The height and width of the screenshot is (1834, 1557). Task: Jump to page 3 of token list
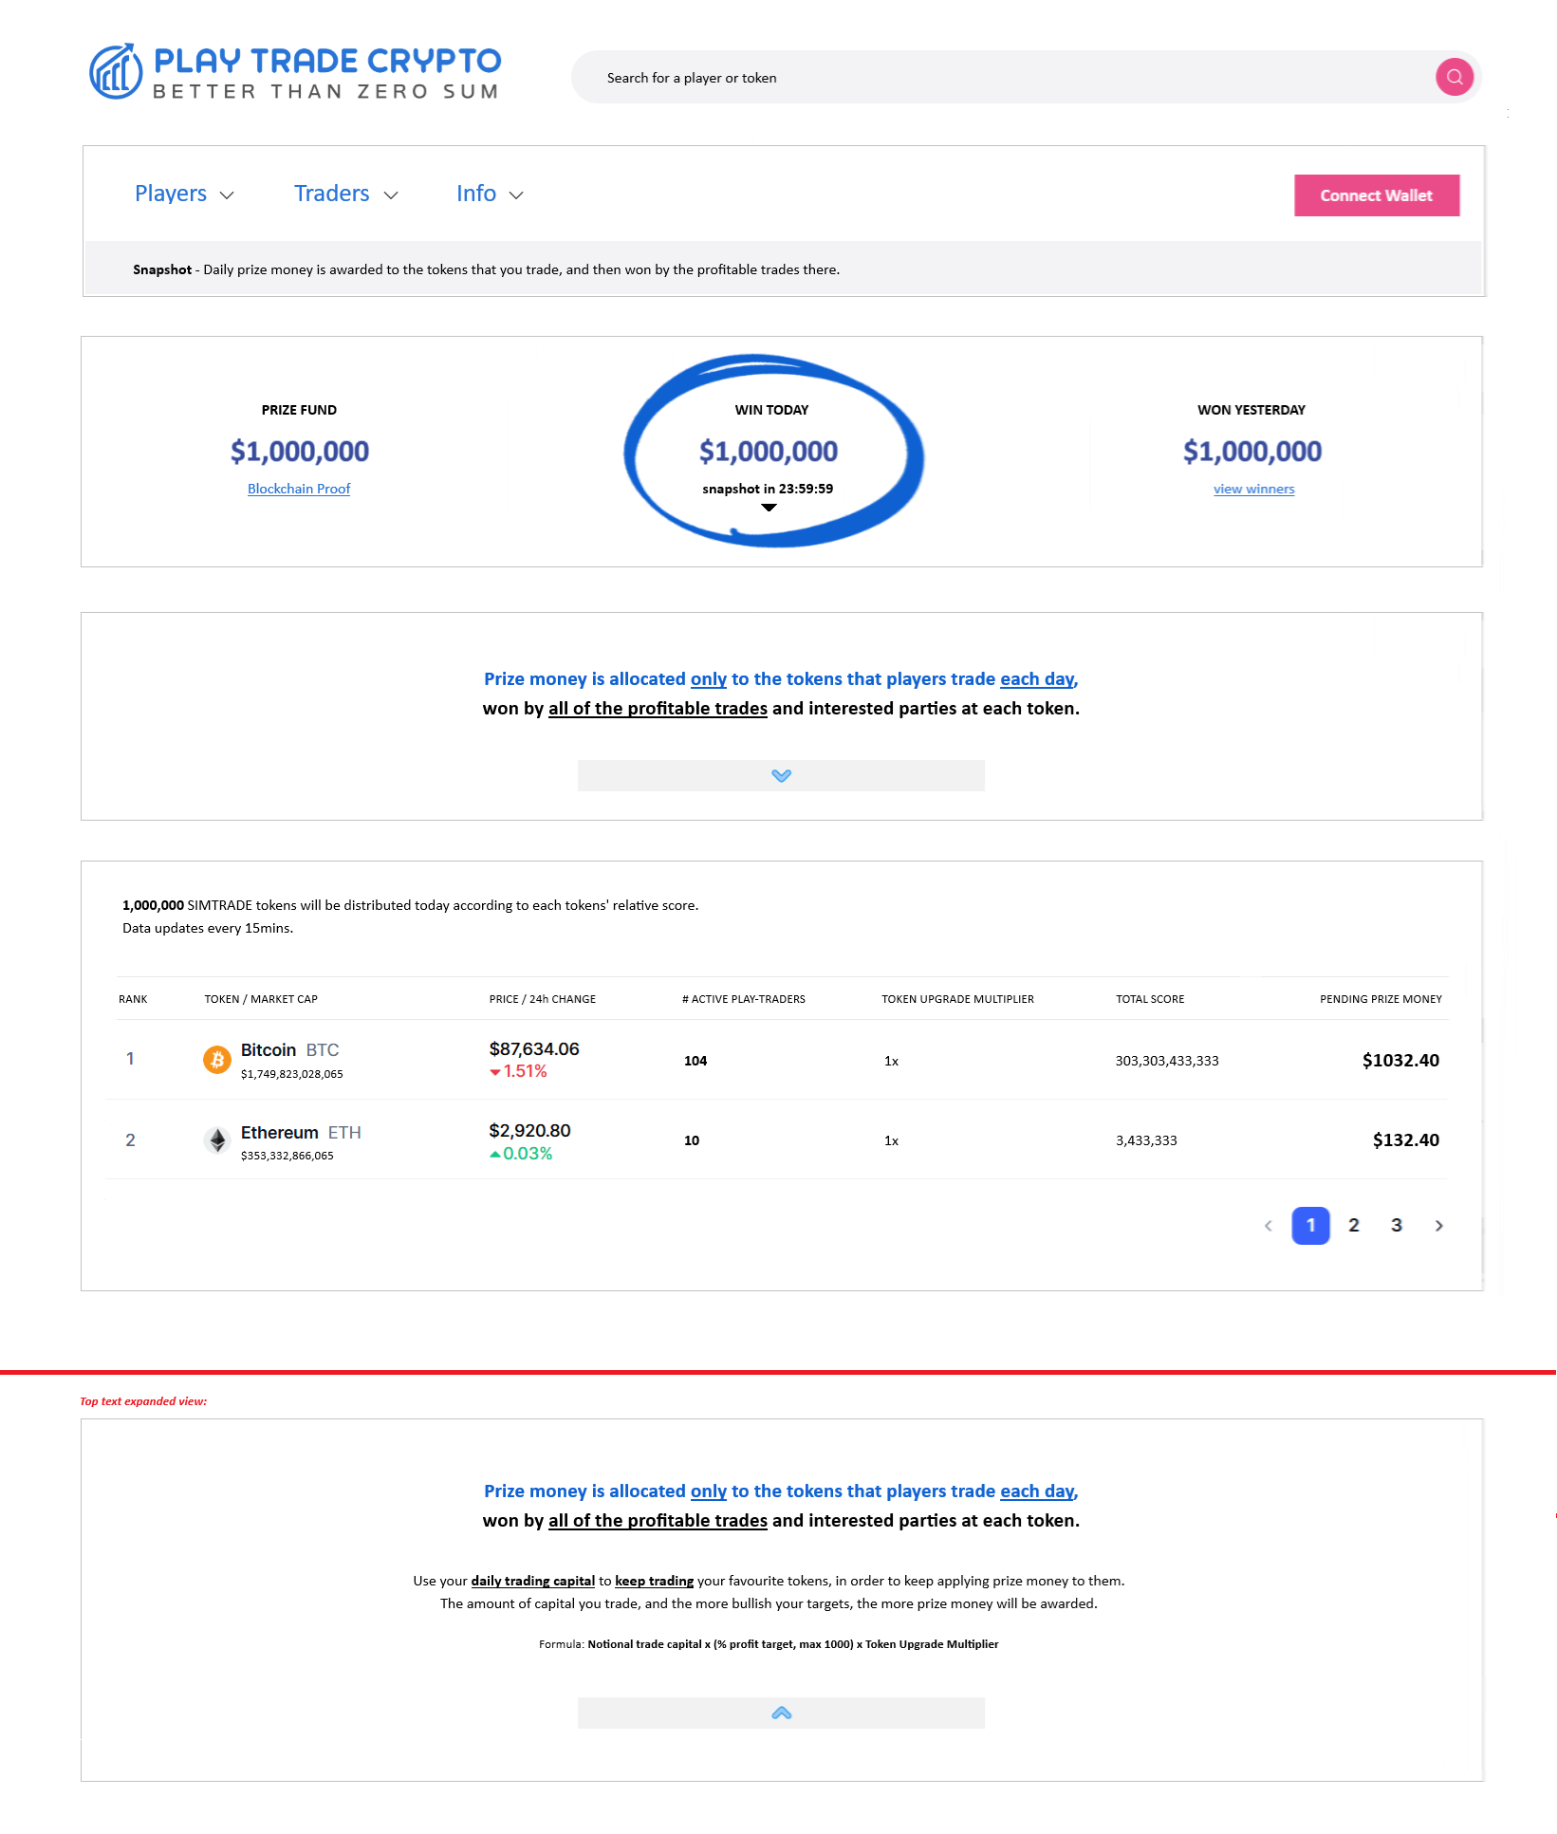point(1397,1226)
